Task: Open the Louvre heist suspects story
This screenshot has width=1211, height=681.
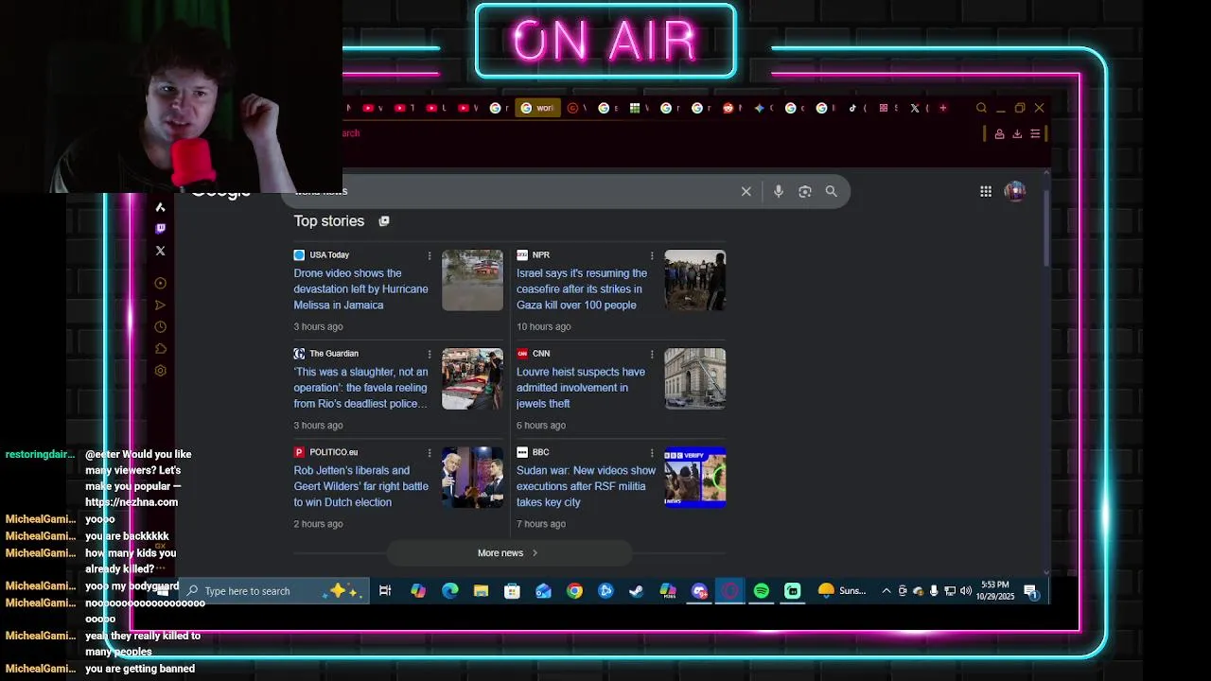Action: point(581,388)
